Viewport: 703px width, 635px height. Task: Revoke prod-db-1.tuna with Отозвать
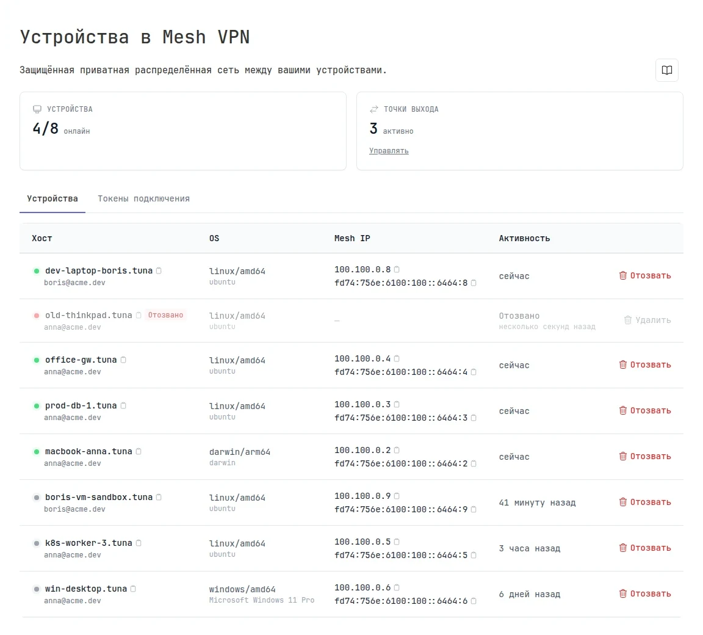pos(644,410)
